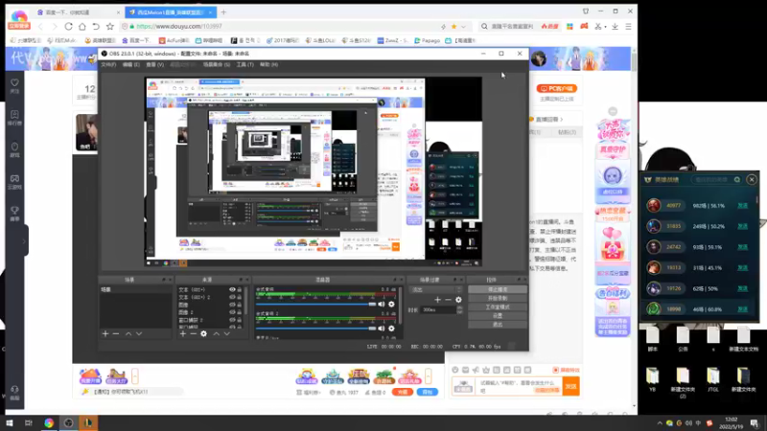Remove the selected scene with minus icon
Viewport: 767px width, 431px height.
[116, 333]
